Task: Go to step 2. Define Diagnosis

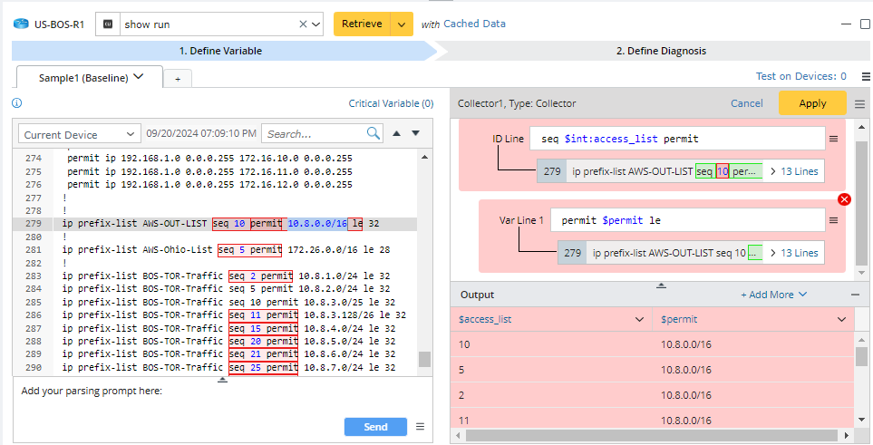Action: coord(660,51)
